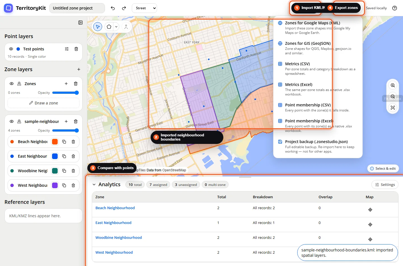Select the polygon draw tool
The width and height of the screenshot is (403, 266).
(x=109, y=27)
